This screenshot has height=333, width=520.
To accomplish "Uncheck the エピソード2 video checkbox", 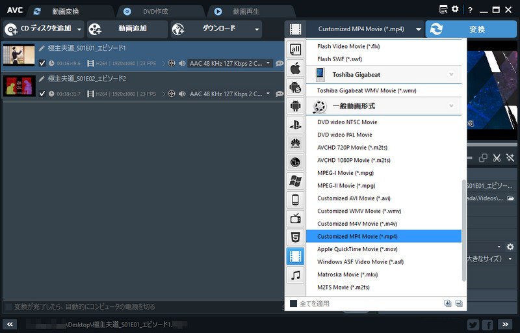I will pyautogui.click(x=42, y=94).
